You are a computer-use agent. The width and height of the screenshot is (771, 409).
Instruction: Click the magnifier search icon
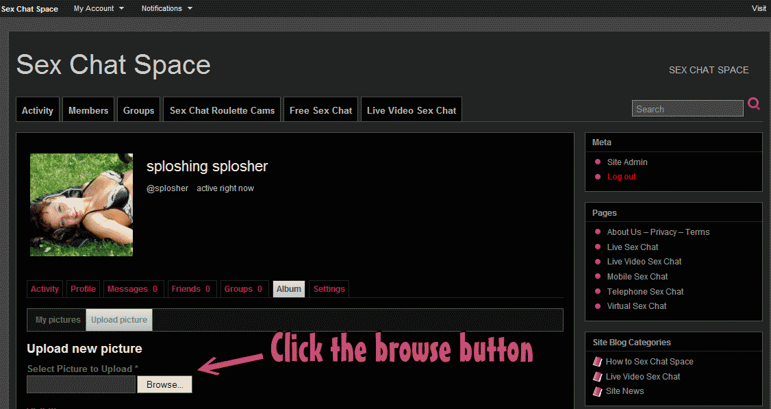point(754,104)
